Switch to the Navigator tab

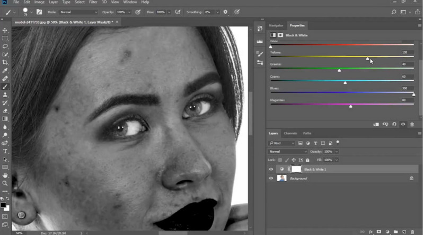tap(276, 25)
